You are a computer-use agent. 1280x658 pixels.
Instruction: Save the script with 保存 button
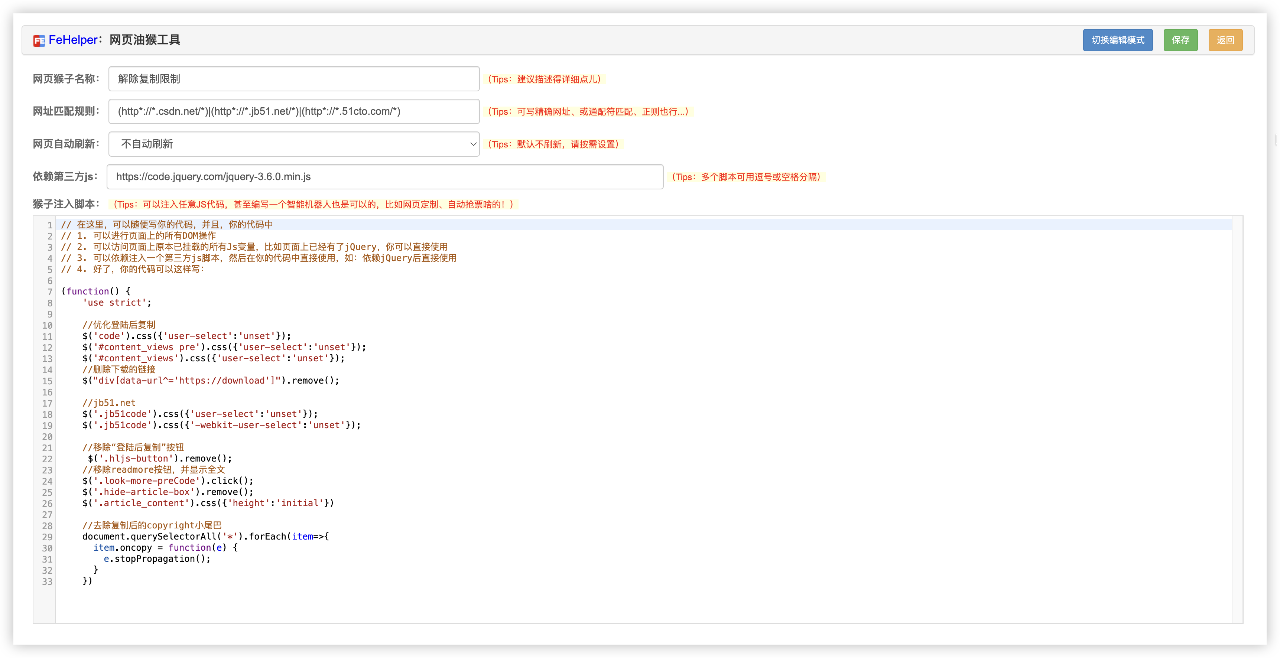click(1180, 40)
